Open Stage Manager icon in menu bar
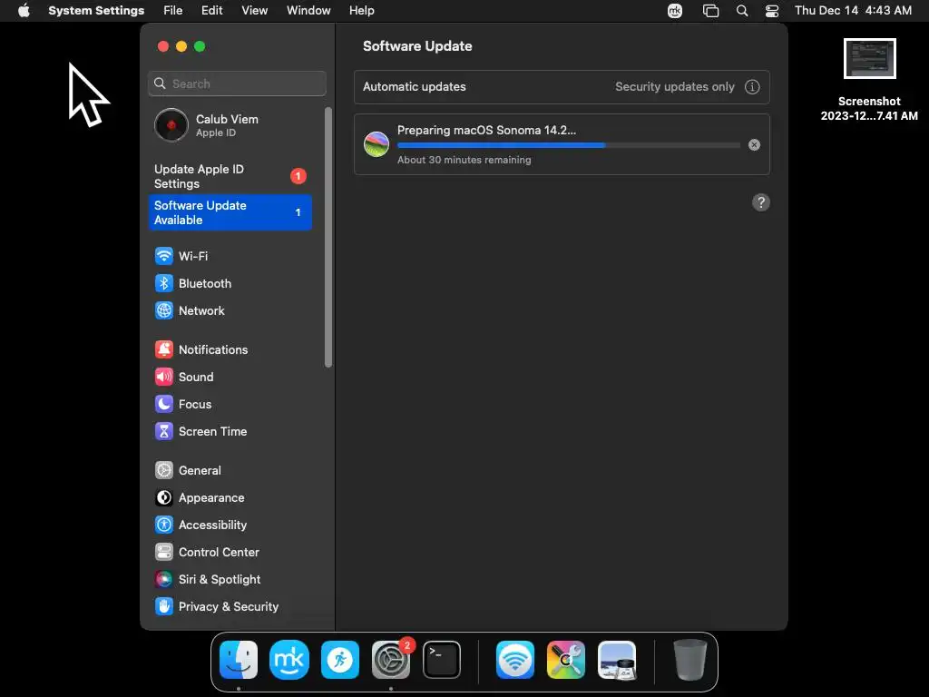This screenshot has height=697, width=929. coord(710,11)
